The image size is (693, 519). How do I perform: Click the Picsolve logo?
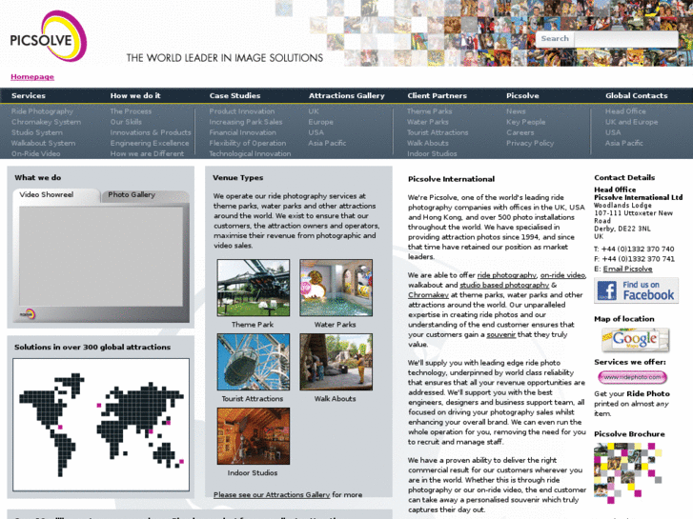coord(49,36)
